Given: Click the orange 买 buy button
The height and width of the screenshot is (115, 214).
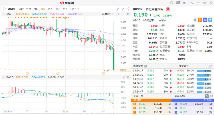Looking at the screenshot, I should (200, 20).
